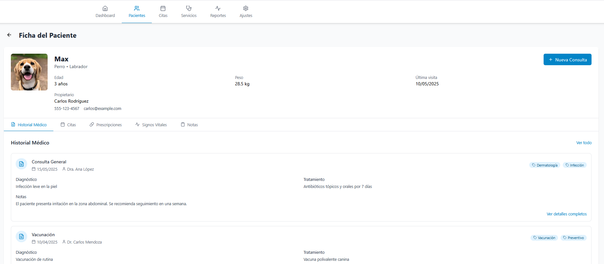Open the Dashboard navigation item
This screenshot has width=604, height=264.
(x=105, y=12)
